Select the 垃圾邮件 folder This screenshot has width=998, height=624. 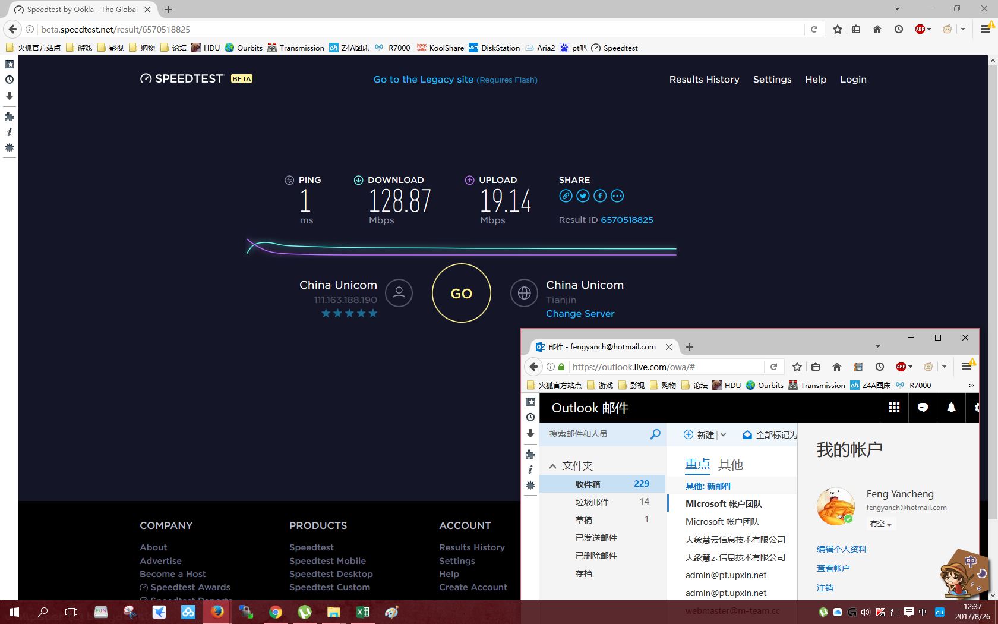tap(602, 502)
